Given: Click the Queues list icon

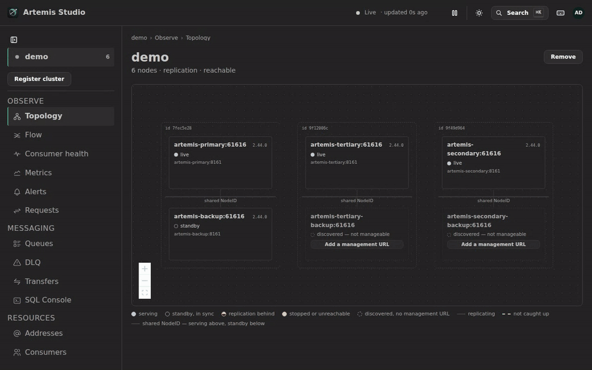Looking at the screenshot, I should click(x=17, y=244).
